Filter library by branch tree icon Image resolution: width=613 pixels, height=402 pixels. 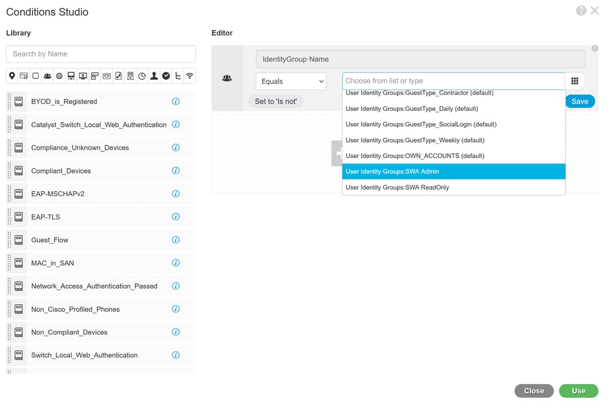(178, 76)
